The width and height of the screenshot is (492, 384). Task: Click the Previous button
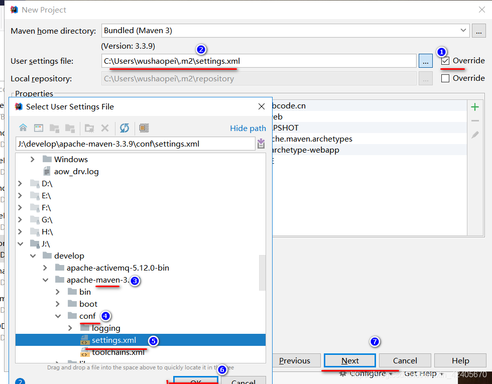point(295,361)
